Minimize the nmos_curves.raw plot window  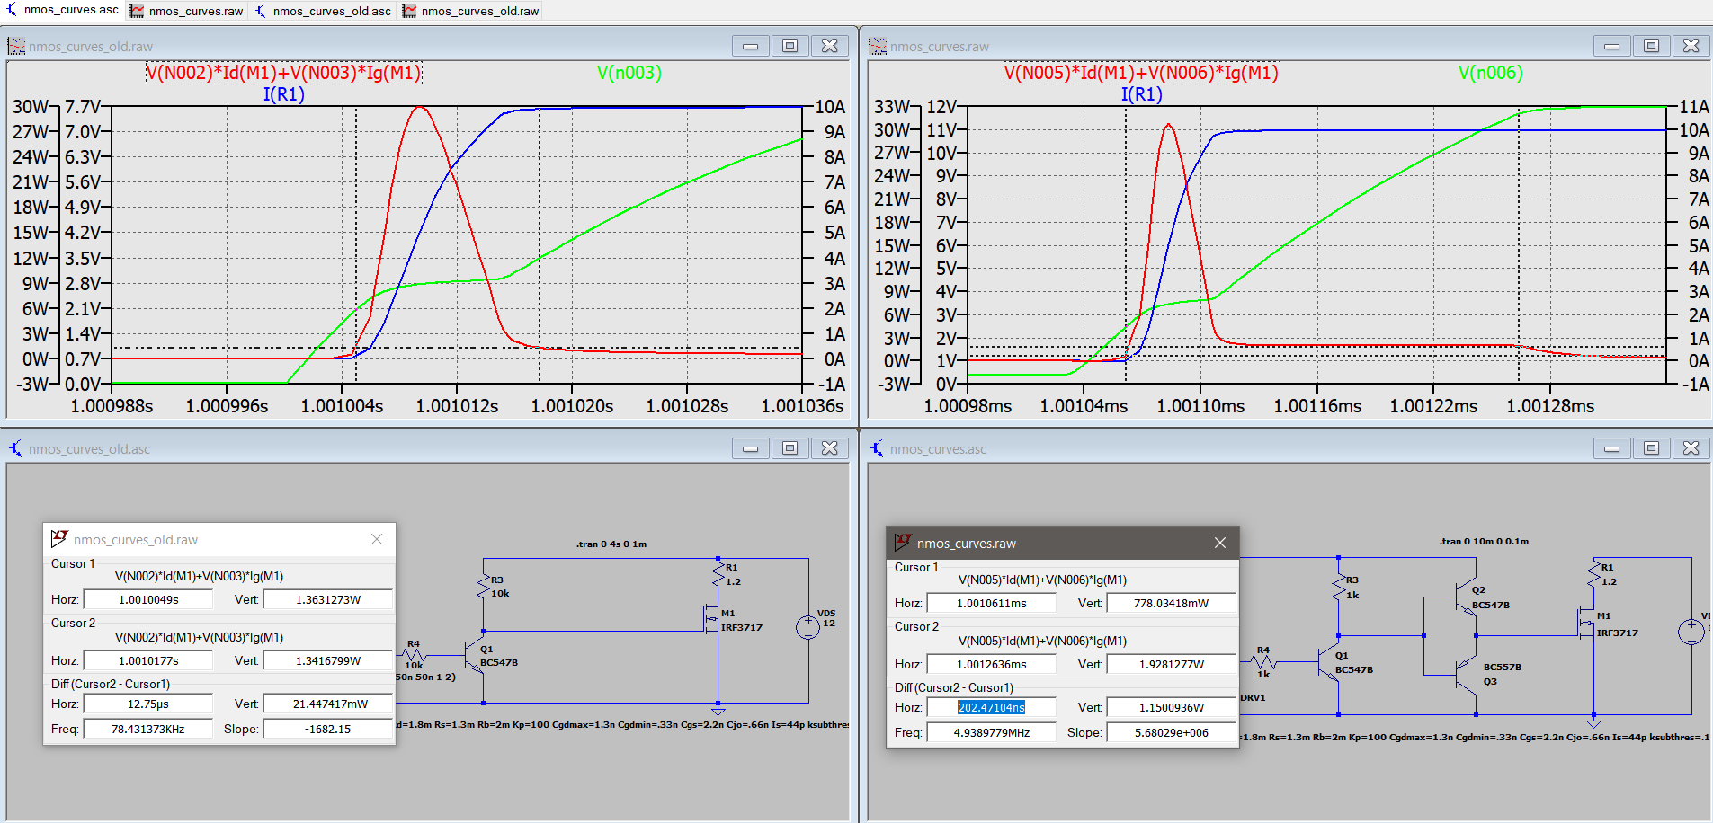pyautogui.click(x=1611, y=46)
